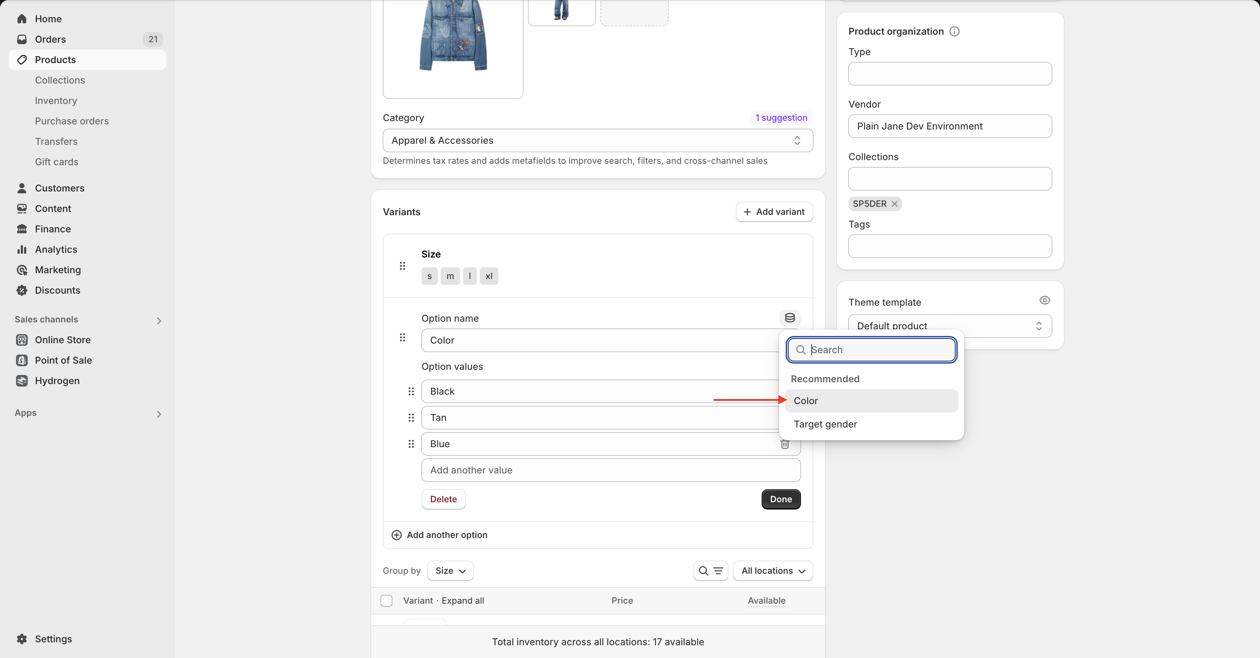
Task: Click the trash icon on the Blue value
Action: pyautogui.click(x=785, y=444)
